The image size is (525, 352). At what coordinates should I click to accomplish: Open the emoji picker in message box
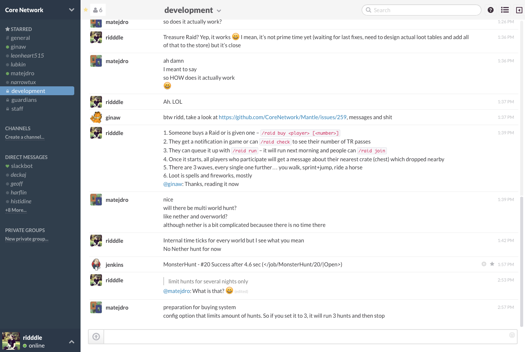(x=512, y=335)
